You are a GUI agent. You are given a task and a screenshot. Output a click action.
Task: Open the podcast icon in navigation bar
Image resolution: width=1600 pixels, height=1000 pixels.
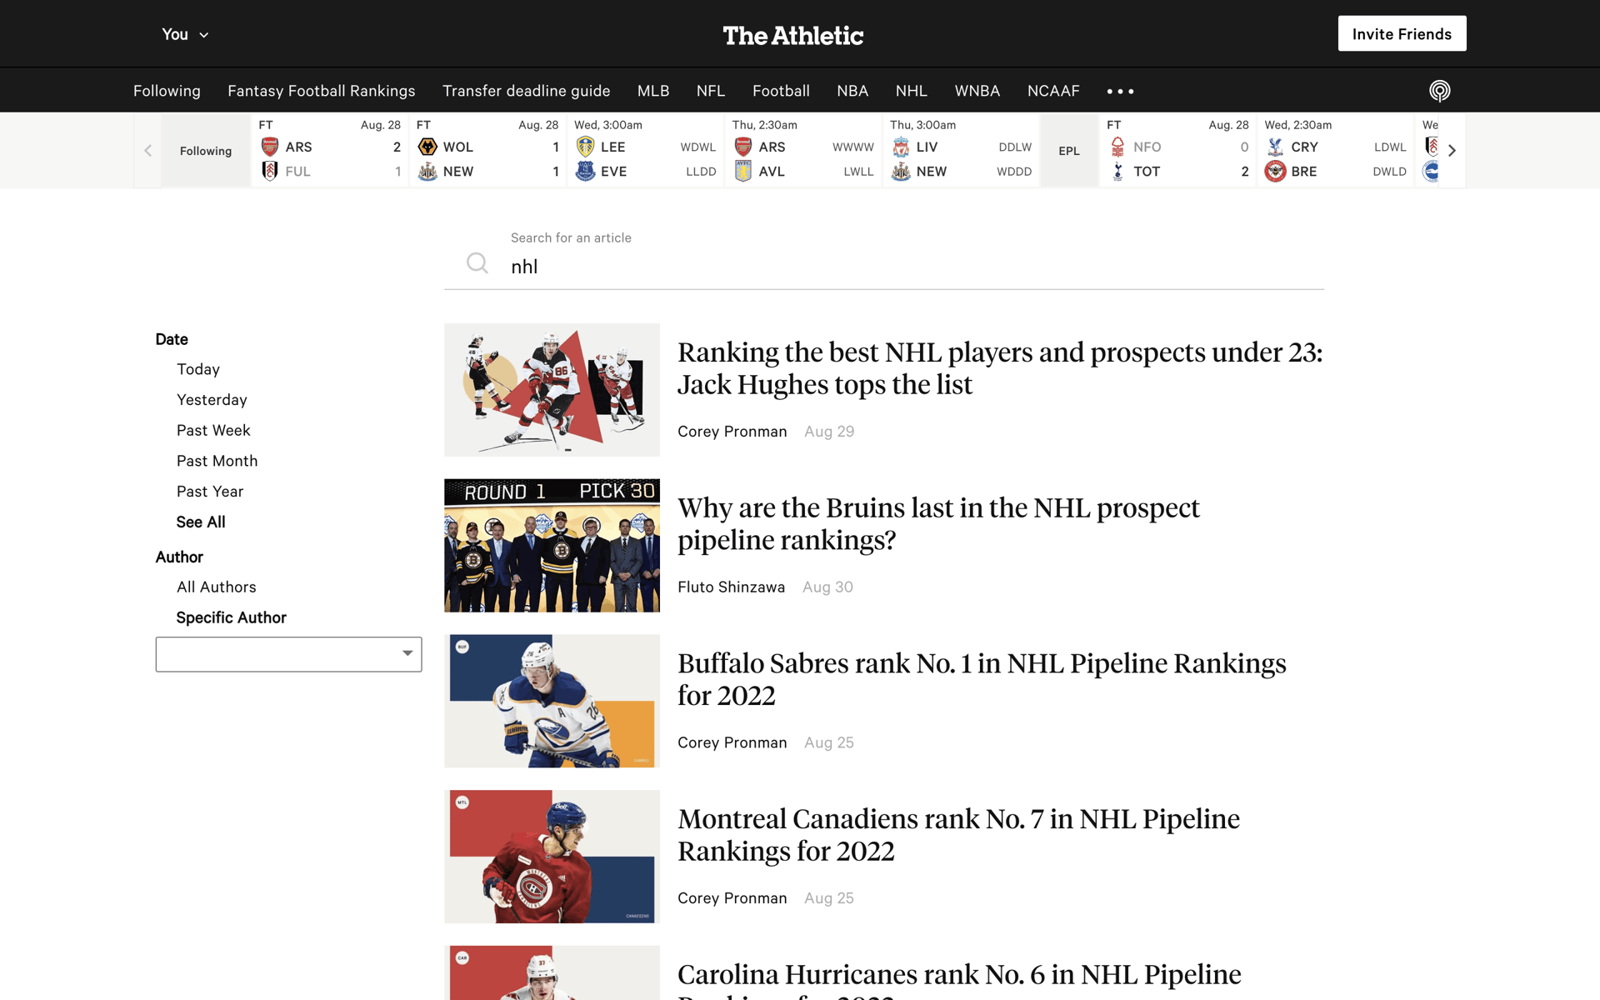[1439, 91]
